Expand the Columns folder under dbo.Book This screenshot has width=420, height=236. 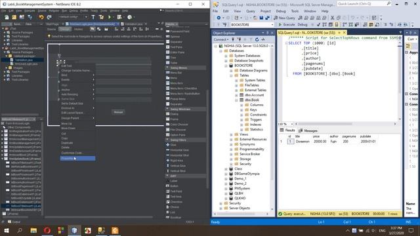click(x=241, y=105)
